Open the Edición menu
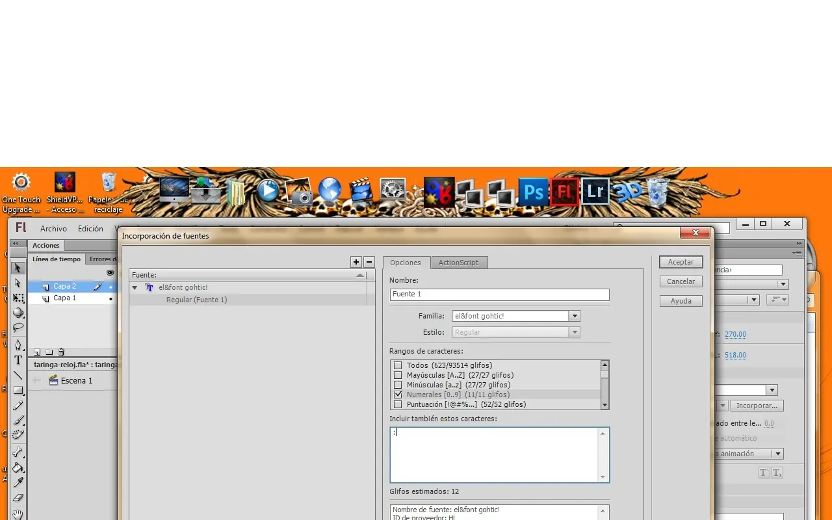The width and height of the screenshot is (832, 520). click(x=90, y=229)
